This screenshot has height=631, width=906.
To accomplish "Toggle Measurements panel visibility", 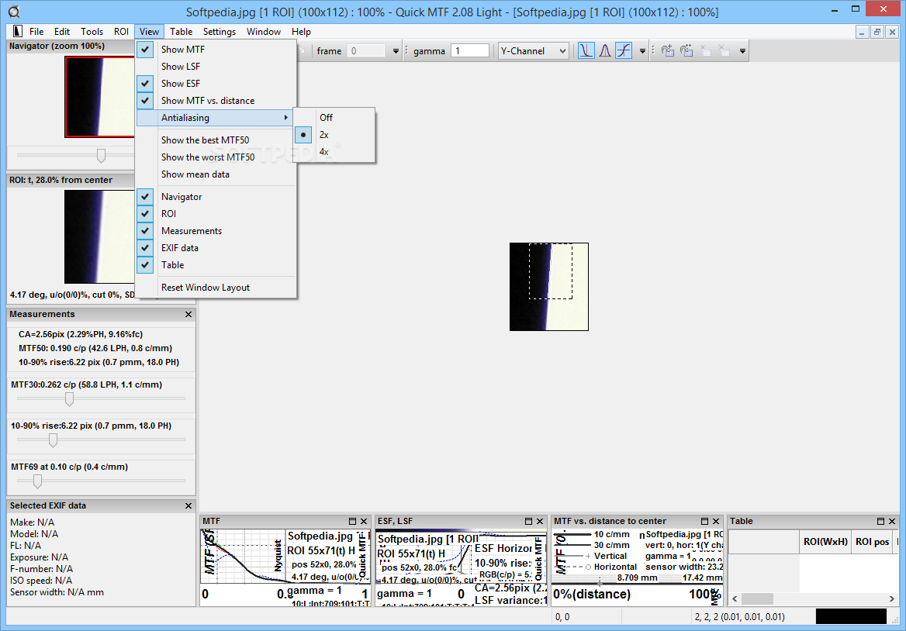I will click(x=216, y=231).
